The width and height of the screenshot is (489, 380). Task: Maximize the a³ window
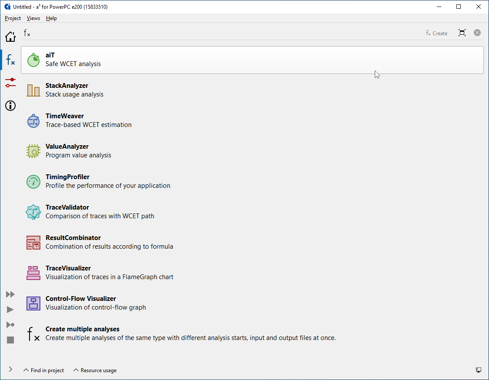(459, 7)
